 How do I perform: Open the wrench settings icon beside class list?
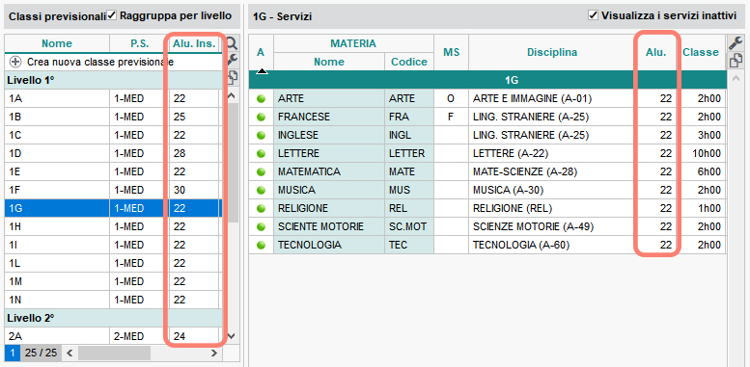tap(233, 60)
